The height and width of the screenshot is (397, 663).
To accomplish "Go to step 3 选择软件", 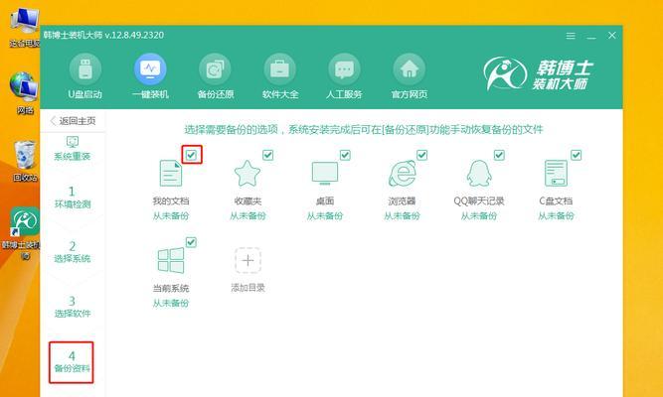I will click(73, 307).
